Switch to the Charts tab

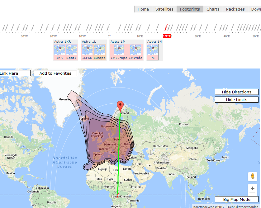pyautogui.click(x=213, y=9)
